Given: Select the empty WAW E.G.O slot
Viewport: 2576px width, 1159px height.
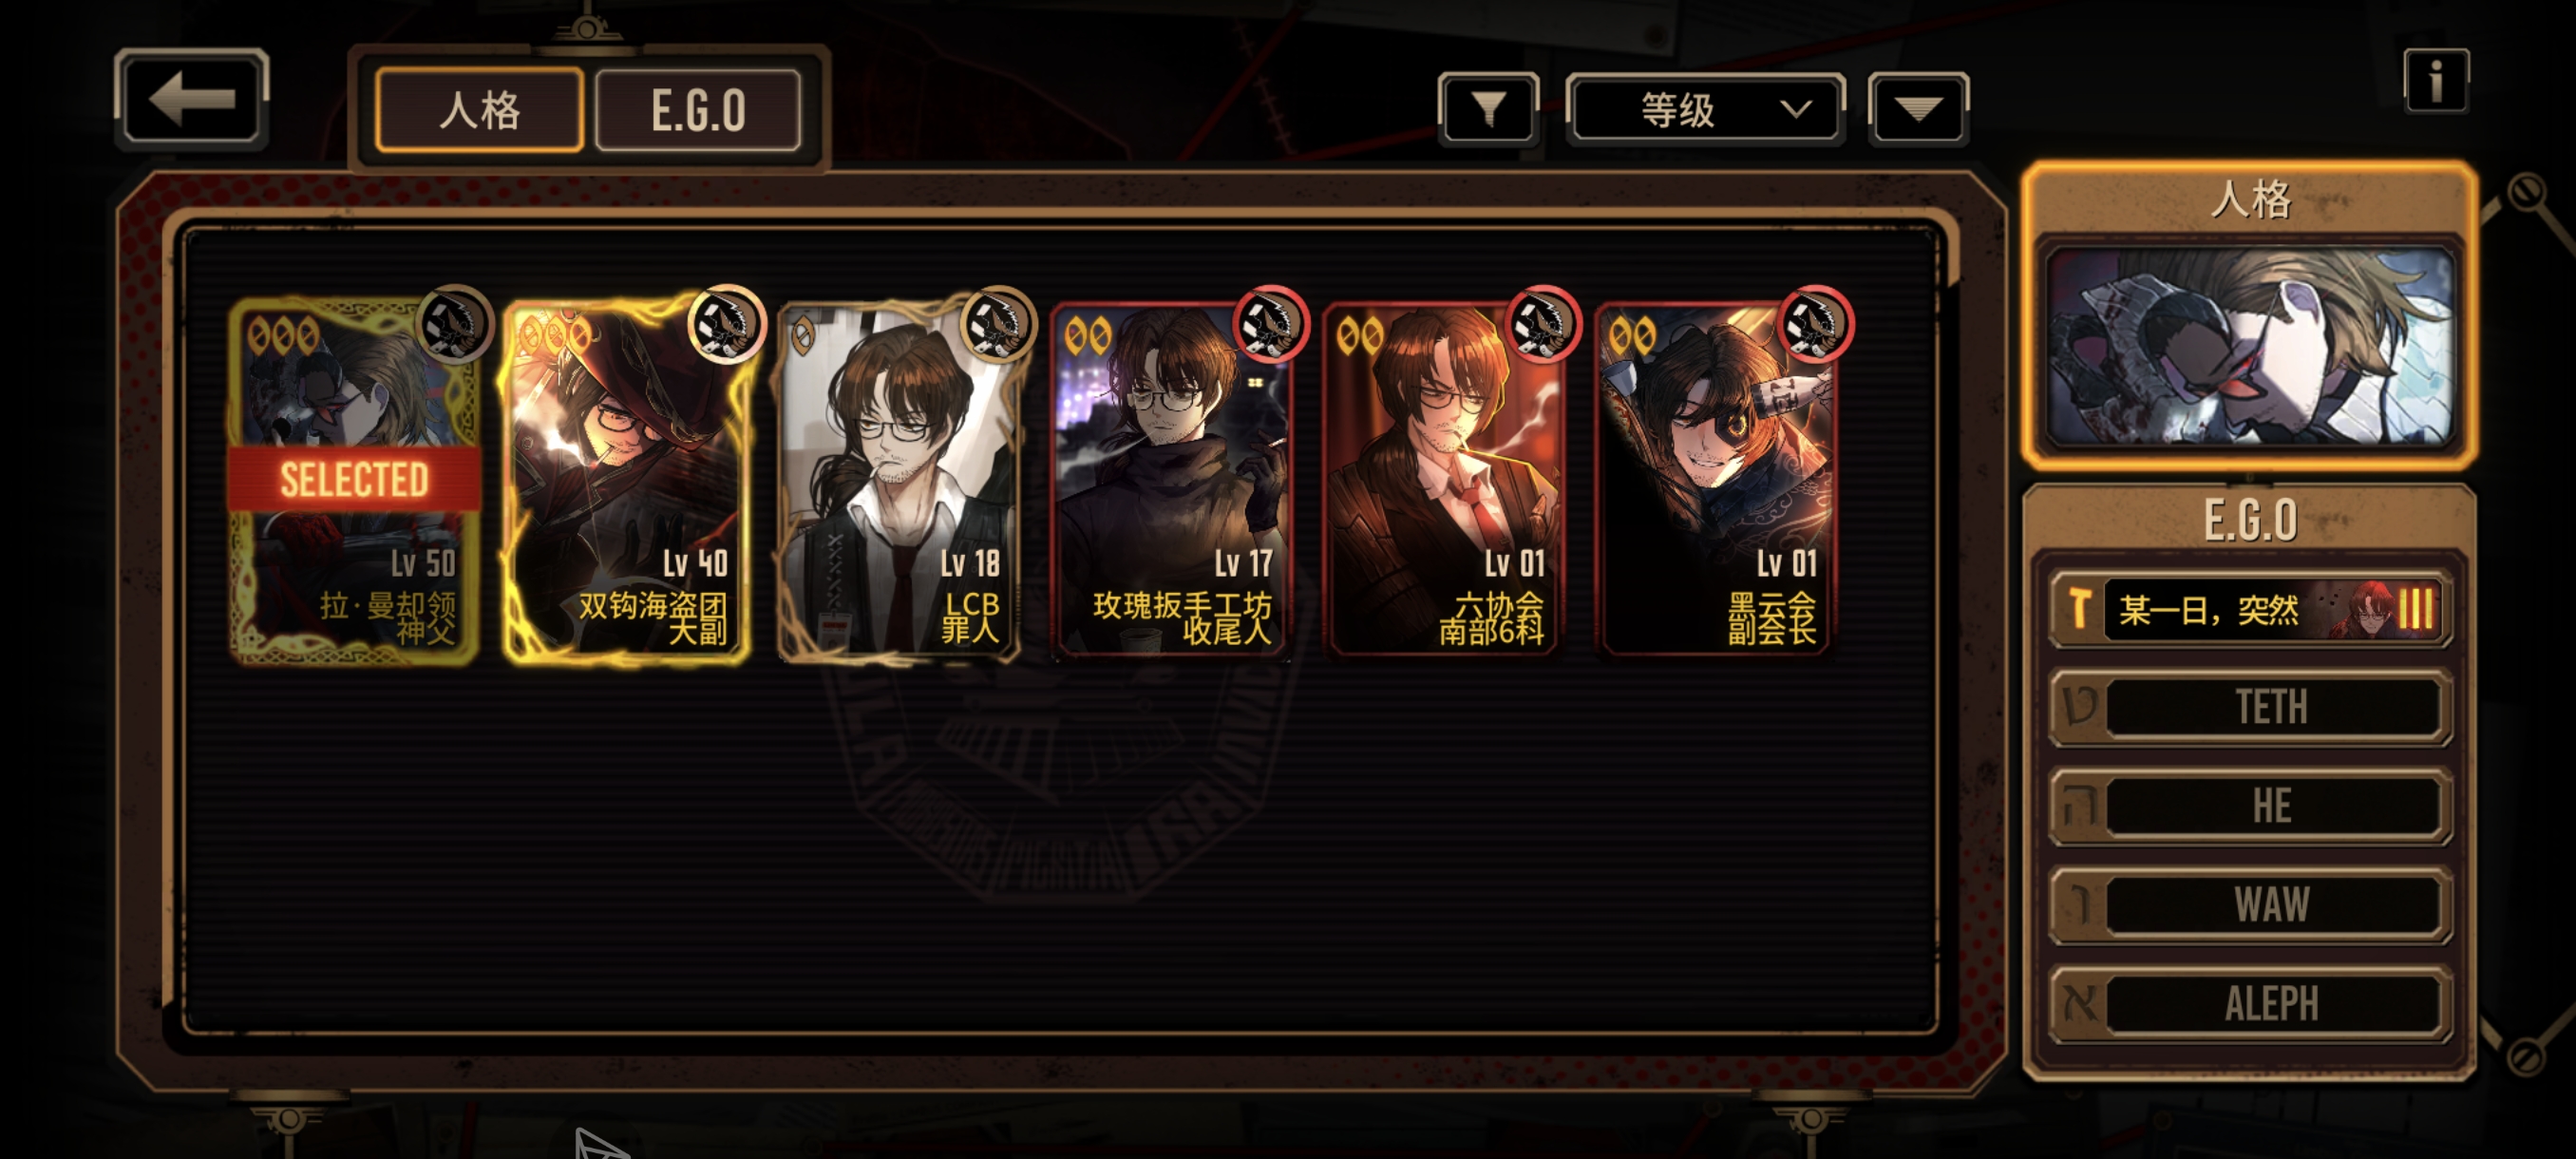Looking at the screenshot, I should pyautogui.click(x=2250, y=904).
